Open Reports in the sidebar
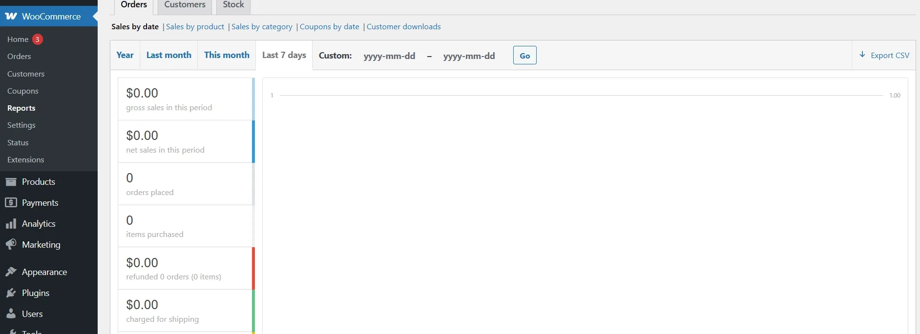920x334 pixels. click(x=21, y=108)
